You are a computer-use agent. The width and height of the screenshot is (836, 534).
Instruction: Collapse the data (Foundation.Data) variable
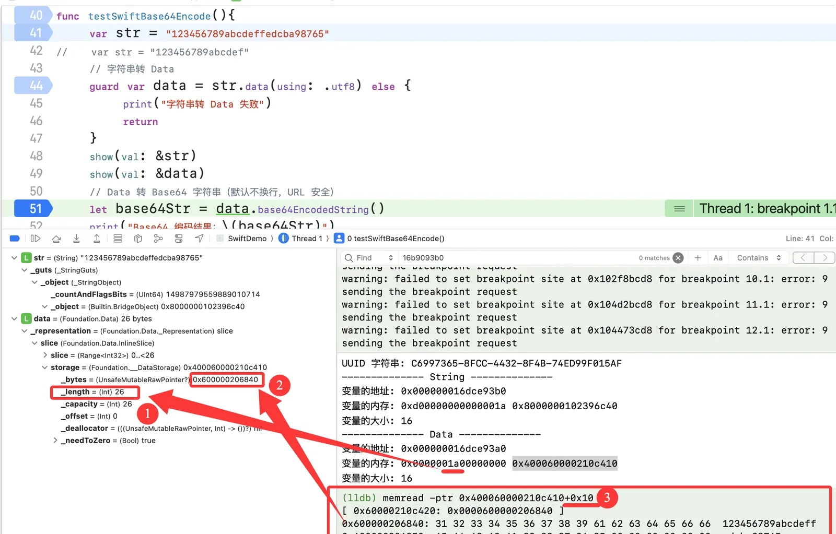point(14,318)
